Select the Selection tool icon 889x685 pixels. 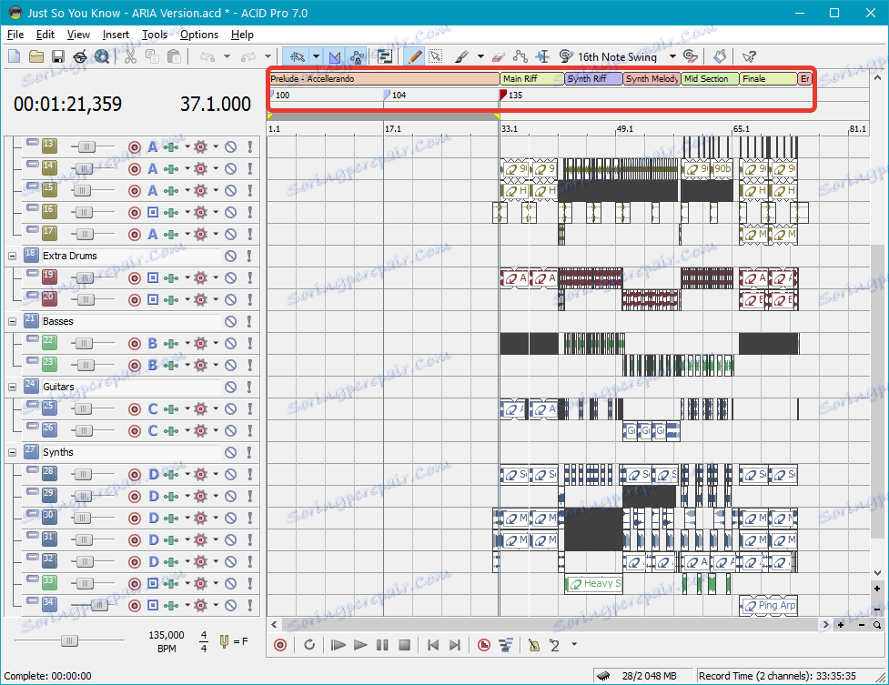(436, 56)
